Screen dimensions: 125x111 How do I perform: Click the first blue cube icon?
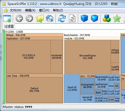pyautogui.click(x=84, y=18)
